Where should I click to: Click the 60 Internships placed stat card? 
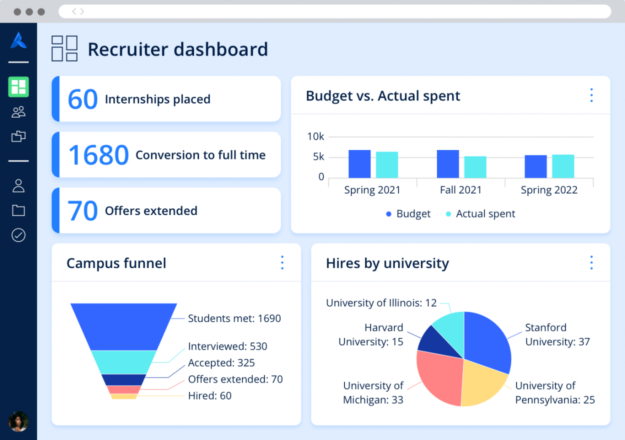166,98
